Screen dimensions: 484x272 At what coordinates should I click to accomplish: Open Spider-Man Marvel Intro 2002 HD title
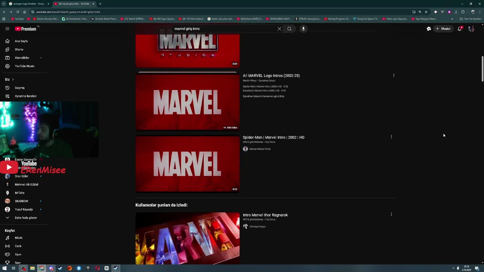[273, 138]
